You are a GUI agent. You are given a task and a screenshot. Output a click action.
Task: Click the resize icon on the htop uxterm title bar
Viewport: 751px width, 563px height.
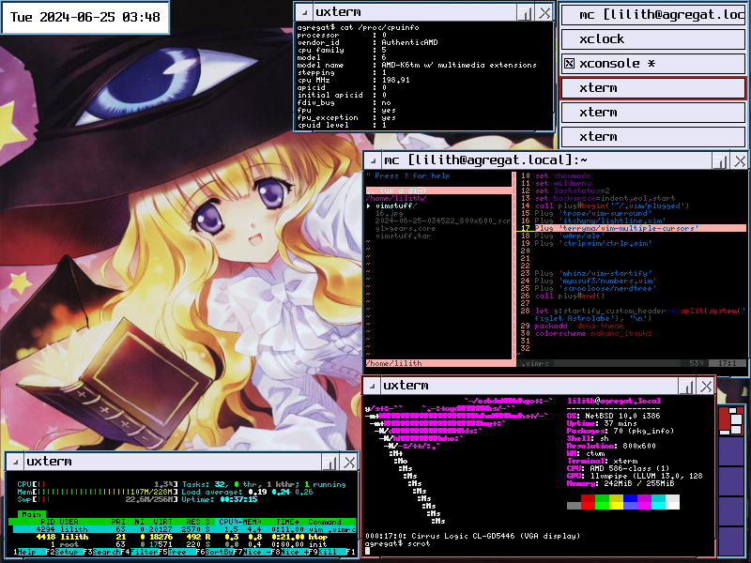click(330, 462)
